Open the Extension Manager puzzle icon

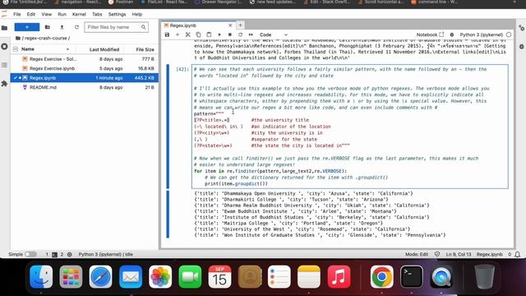coord(4,83)
